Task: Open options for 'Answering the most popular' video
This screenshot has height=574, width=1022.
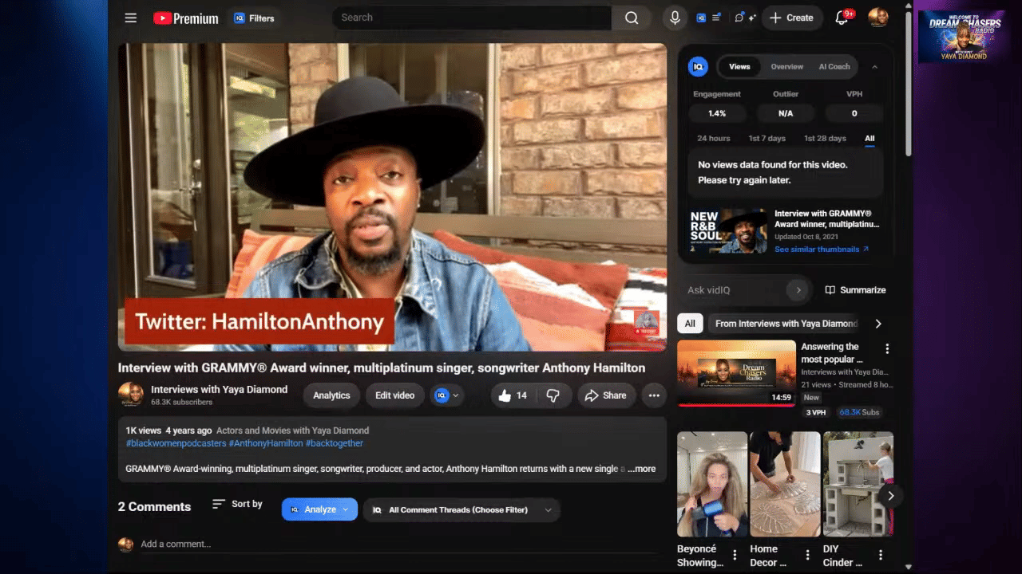Action: click(x=887, y=349)
